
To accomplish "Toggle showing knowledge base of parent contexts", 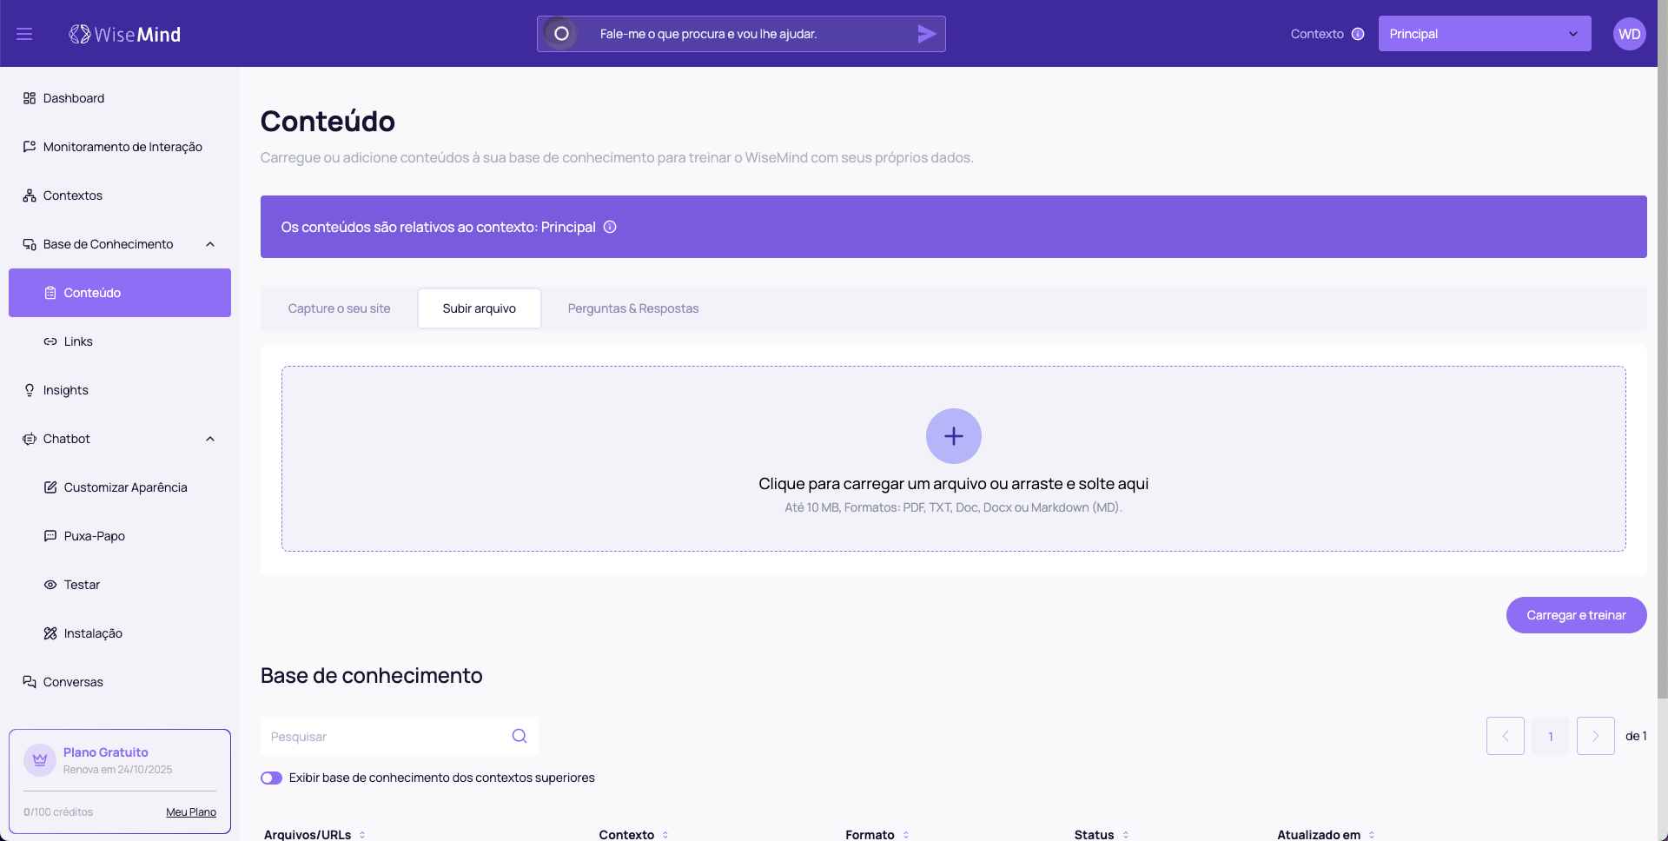I will pos(272,778).
